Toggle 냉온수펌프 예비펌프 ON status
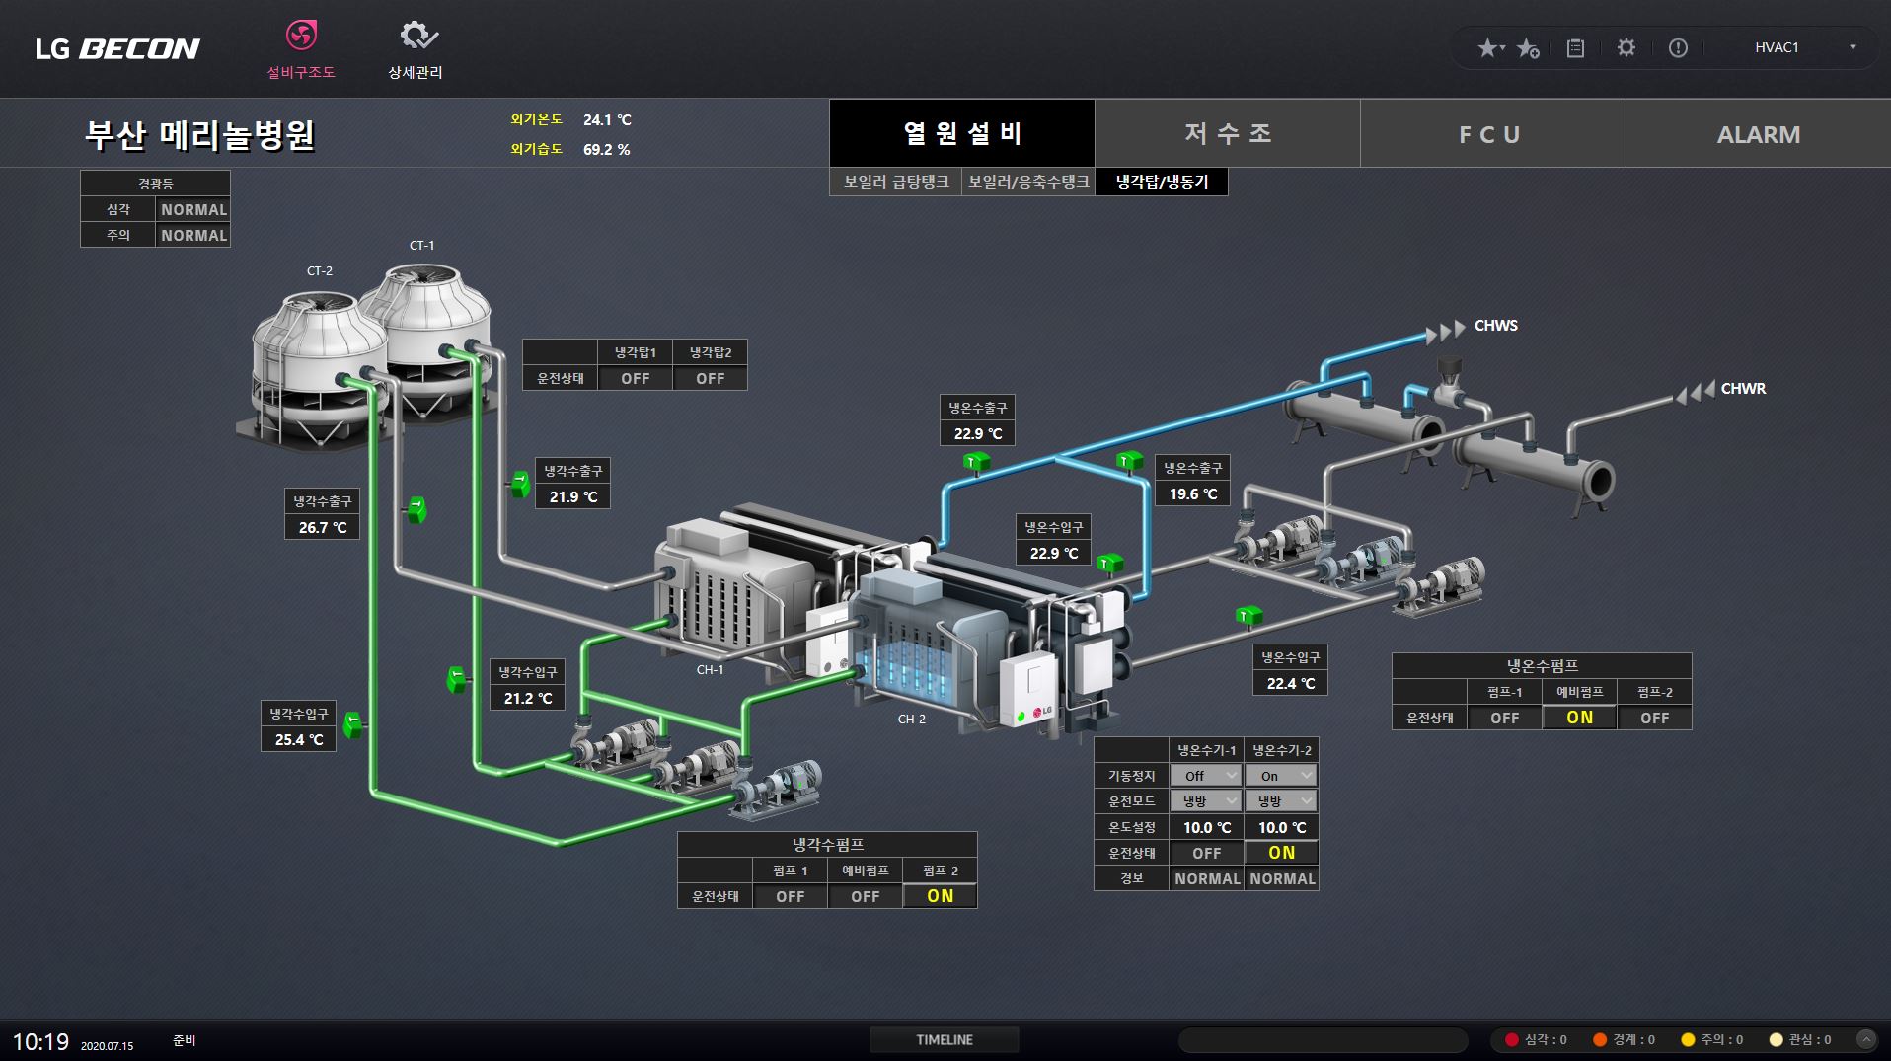 [x=1579, y=718]
